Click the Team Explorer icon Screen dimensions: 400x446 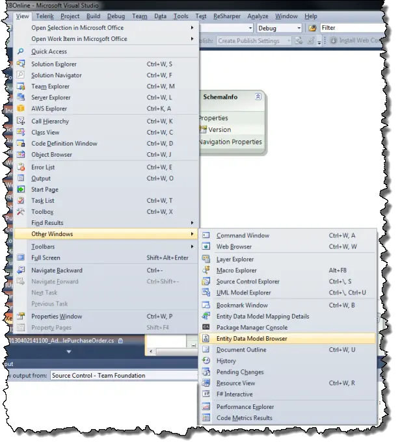pyautogui.click(x=20, y=86)
